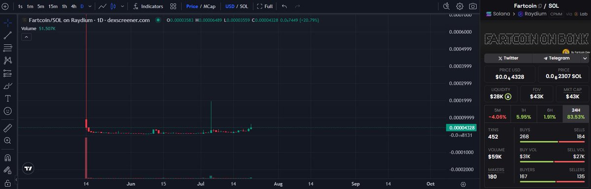Click the PRICE USD value box
This screenshot has width=591, height=189.
coord(509,74)
